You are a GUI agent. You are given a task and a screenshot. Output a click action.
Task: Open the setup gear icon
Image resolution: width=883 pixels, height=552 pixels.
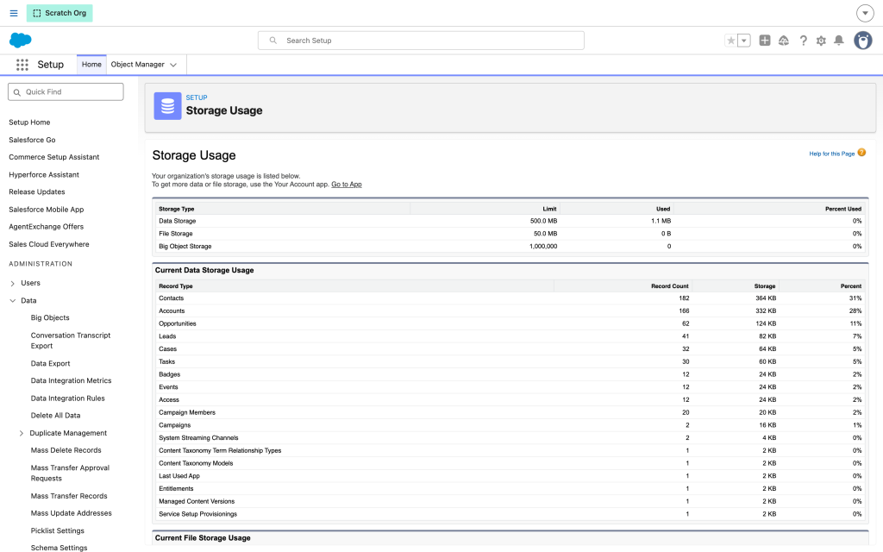[821, 41]
